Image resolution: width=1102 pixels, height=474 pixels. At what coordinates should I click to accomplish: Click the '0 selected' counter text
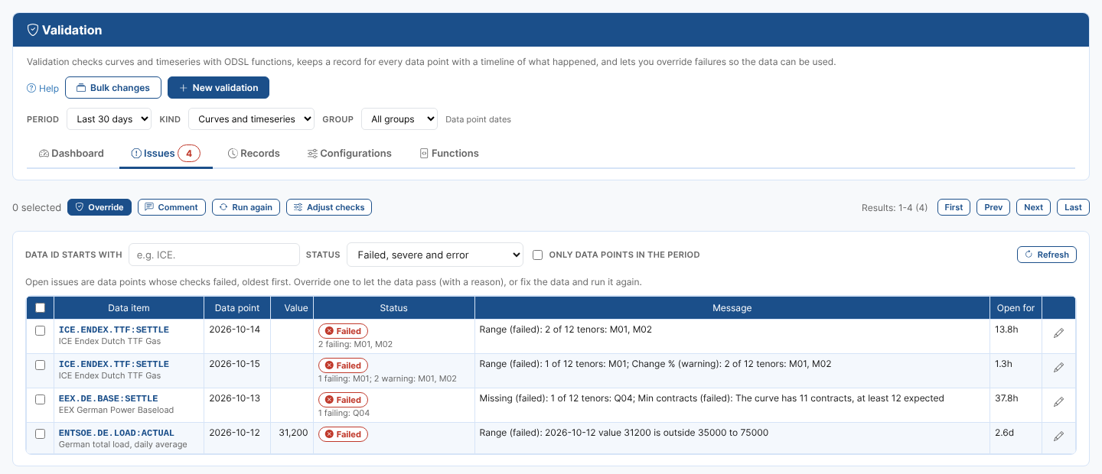pyautogui.click(x=37, y=207)
